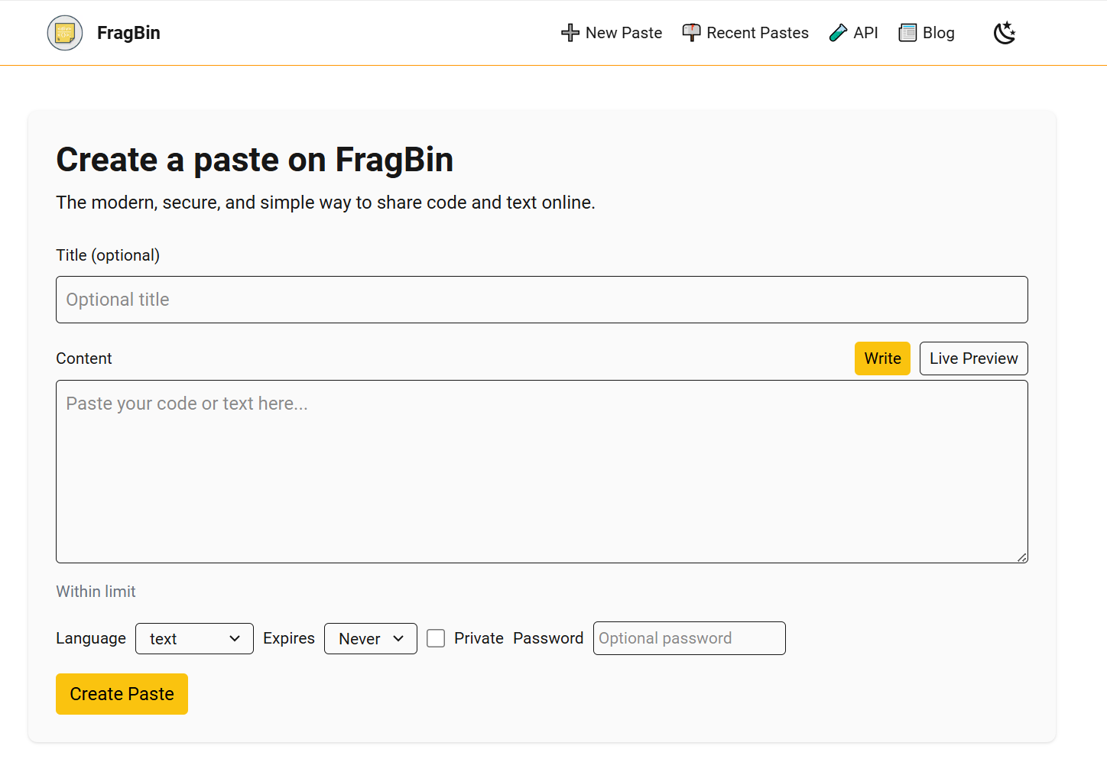Click the plus icon beside New Paste
Viewport: 1107px width, 759px height.
coord(570,33)
